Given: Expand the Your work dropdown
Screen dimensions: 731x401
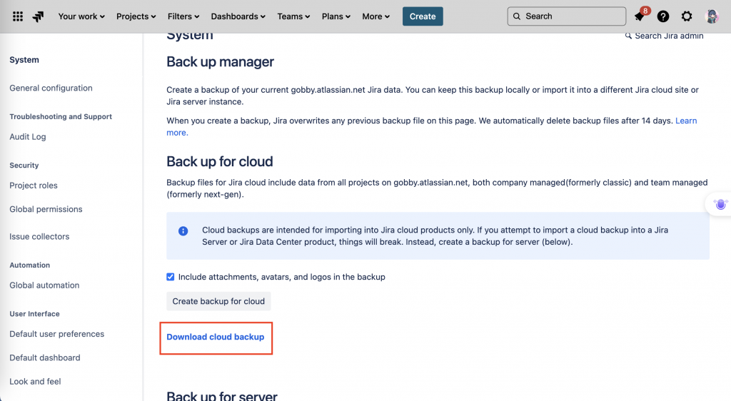Looking at the screenshot, I should point(81,16).
